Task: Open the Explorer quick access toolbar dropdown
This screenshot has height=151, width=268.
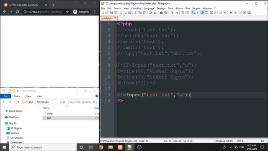Action: click(18, 91)
